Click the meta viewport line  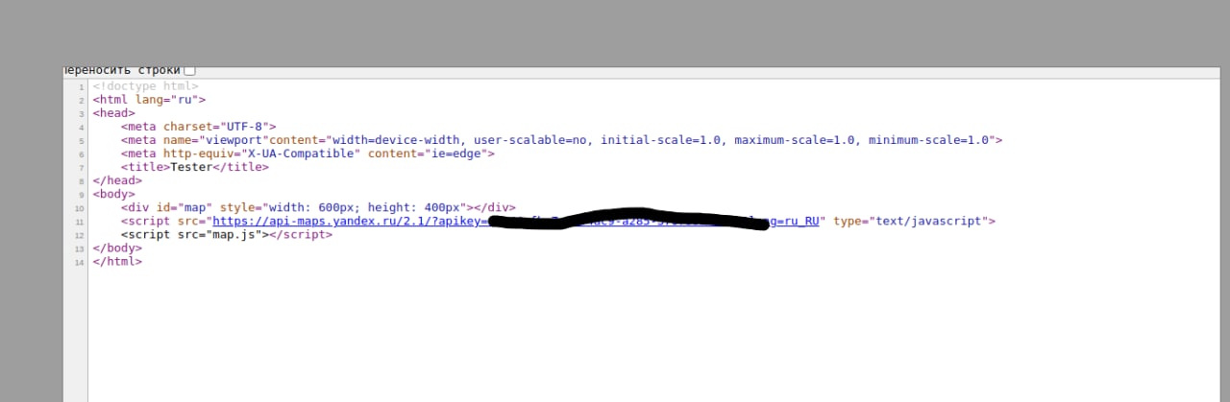point(561,140)
